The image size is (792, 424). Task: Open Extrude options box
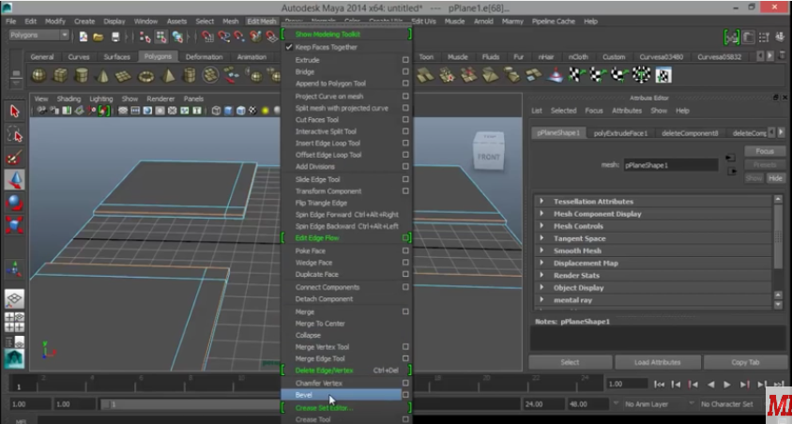405,59
